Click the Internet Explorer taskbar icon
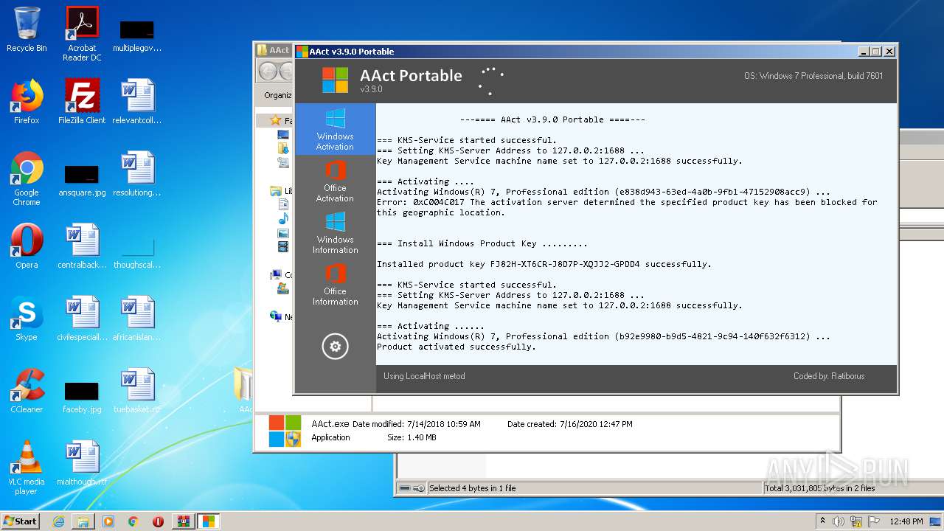The height and width of the screenshot is (531, 944). tap(58, 521)
